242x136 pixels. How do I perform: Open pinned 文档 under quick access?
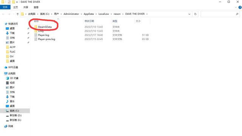(12, 38)
